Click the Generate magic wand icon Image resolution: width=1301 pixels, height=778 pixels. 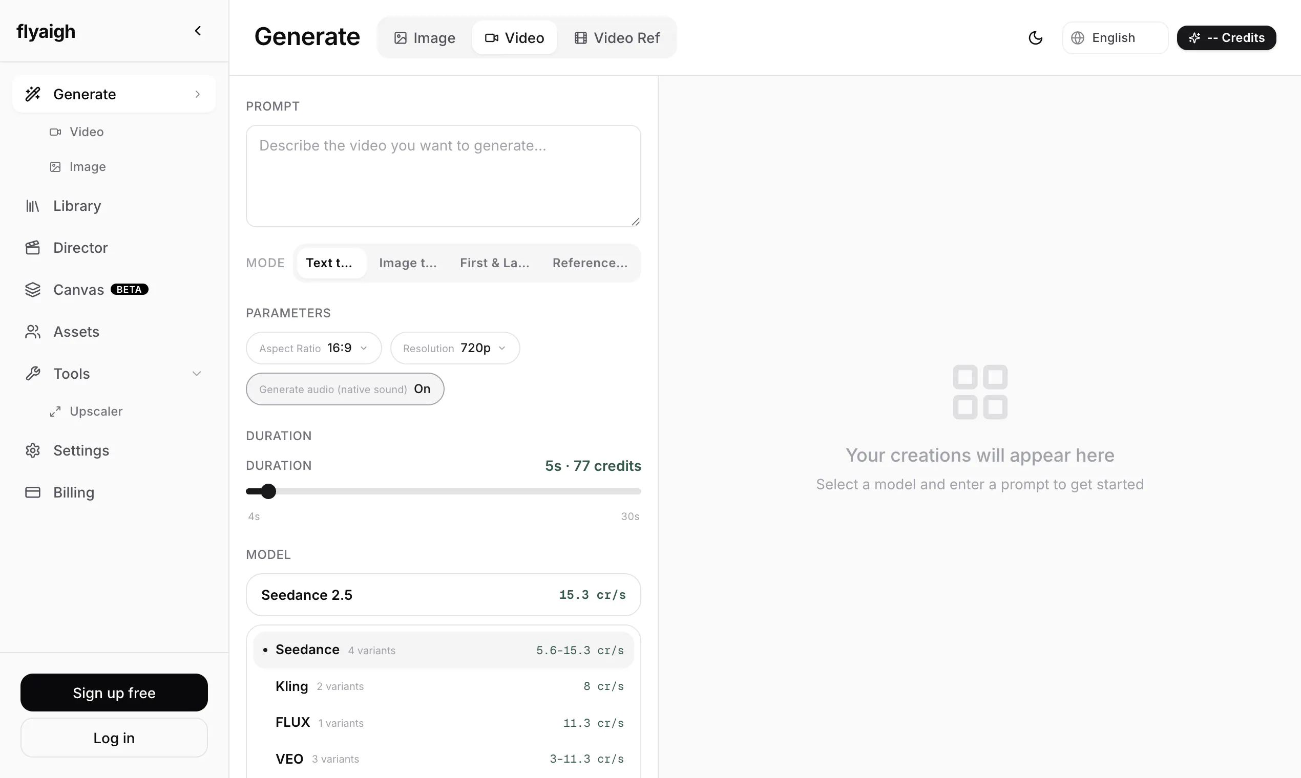33,94
